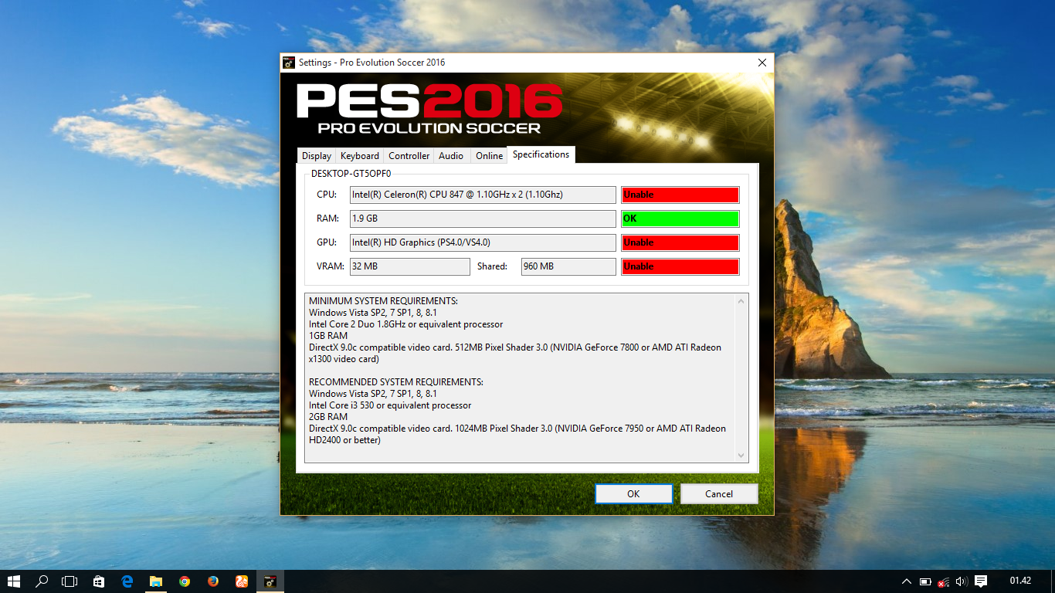Screen dimensions: 1055x593
Task: Click the '2GB RAM' line
Action: (328, 417)
